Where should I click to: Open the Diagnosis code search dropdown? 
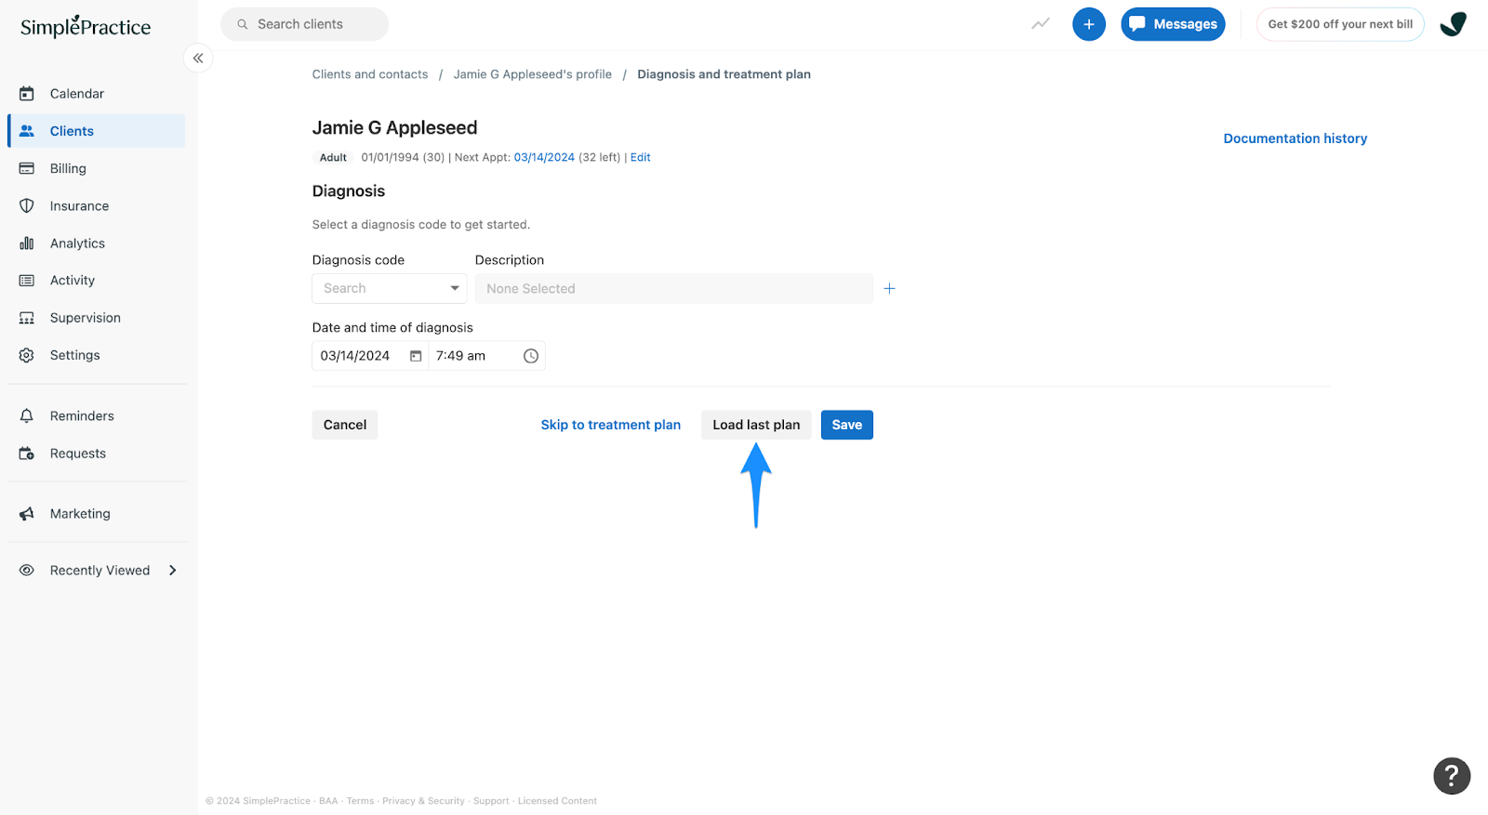pyautogui.click(x=390, y=288)
